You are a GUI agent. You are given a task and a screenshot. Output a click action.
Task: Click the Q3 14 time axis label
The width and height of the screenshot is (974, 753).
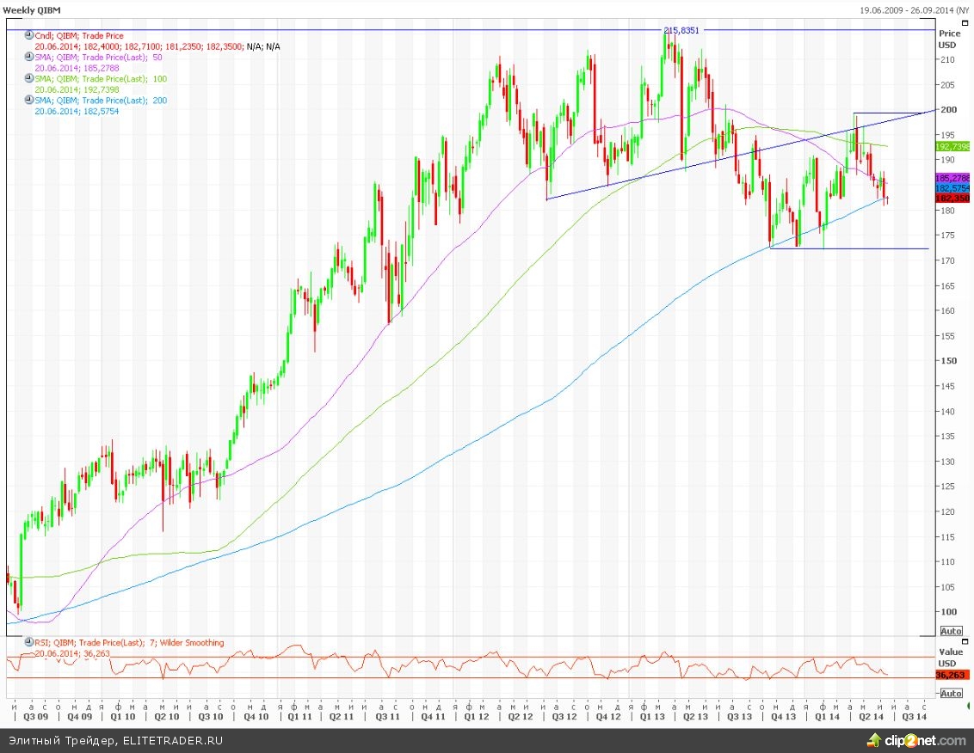914,716
